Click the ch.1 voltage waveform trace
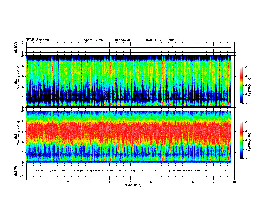This screenshot has width=264, height=204. [129, 47]
